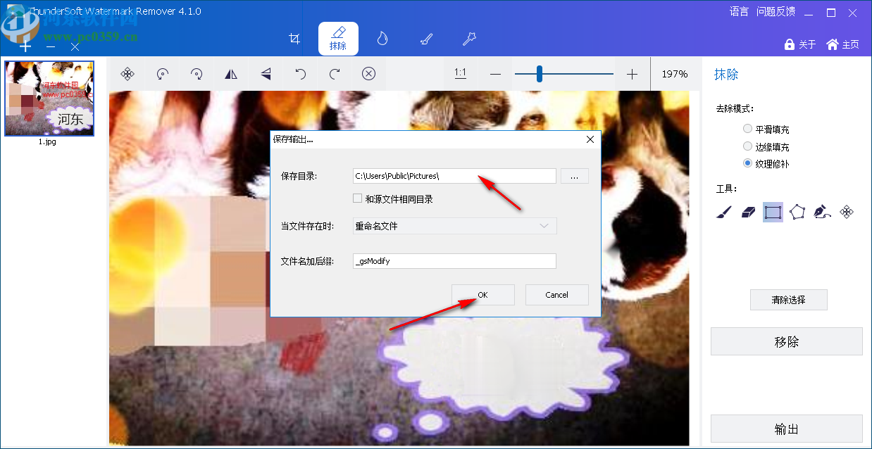
Task: Select the 1.jpg thumbnail
Action: click(49, 99)
